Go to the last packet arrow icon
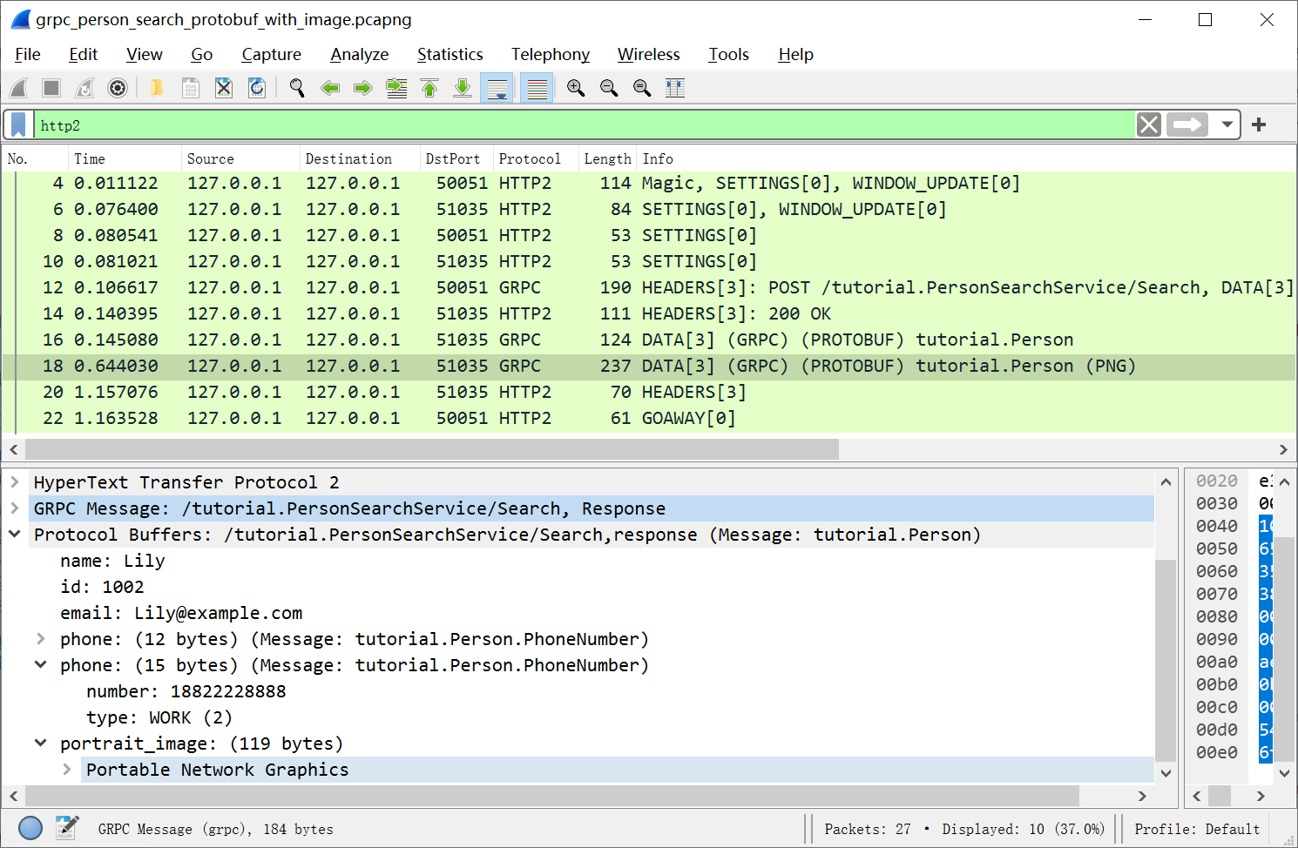 [x=463, y=87]
